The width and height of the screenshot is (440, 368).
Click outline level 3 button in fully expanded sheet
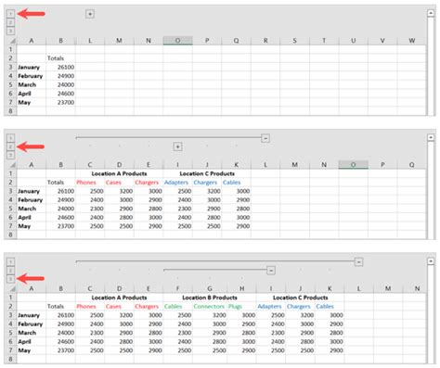click(x=10, y=279)
